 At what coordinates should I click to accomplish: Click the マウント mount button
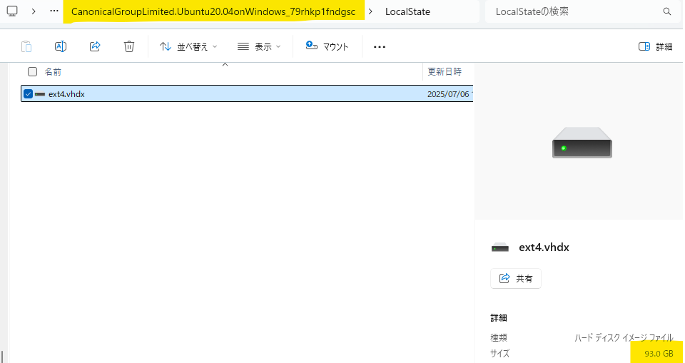(x=327, y=46)
